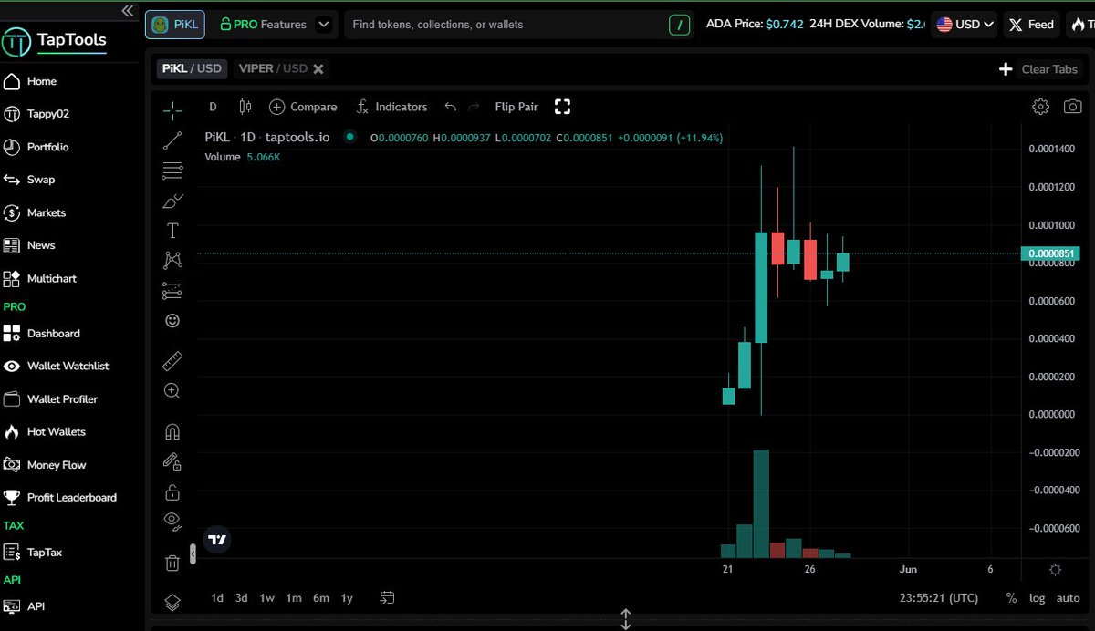Change the D timeframe interval

[213, 107]
